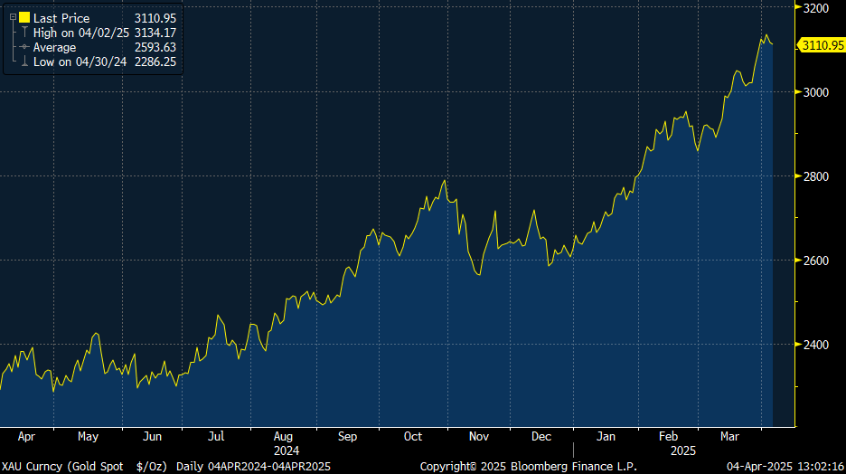Click the 2400 label on price axis

tap(816, 345)
